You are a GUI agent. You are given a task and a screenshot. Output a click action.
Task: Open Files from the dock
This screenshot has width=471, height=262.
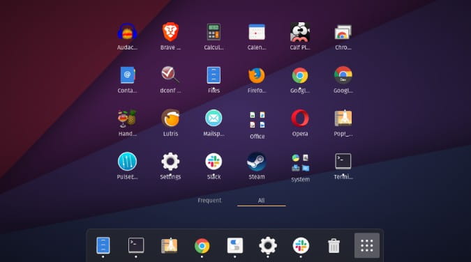[103, 245]
